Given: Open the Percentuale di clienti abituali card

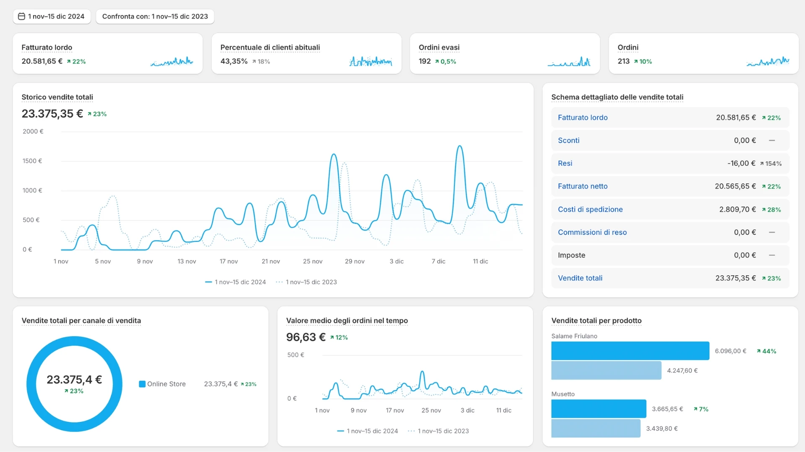Looking at the screenshot, I should click(x=270, y=47).
